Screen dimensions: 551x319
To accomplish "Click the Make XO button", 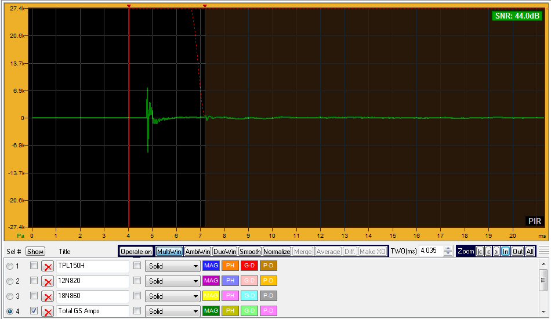I will (x=372, y=252).
